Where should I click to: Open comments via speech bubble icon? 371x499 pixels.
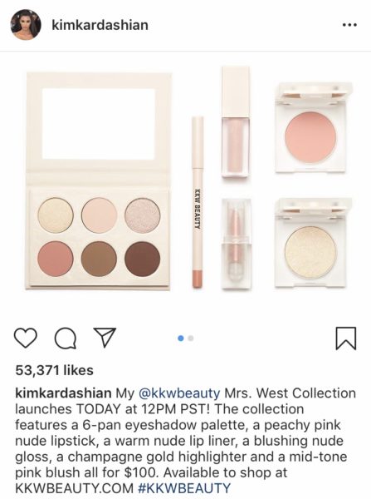click(x=66, y=338)
